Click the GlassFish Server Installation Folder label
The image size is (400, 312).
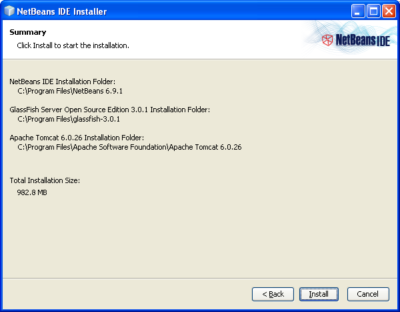click(110, 110)
